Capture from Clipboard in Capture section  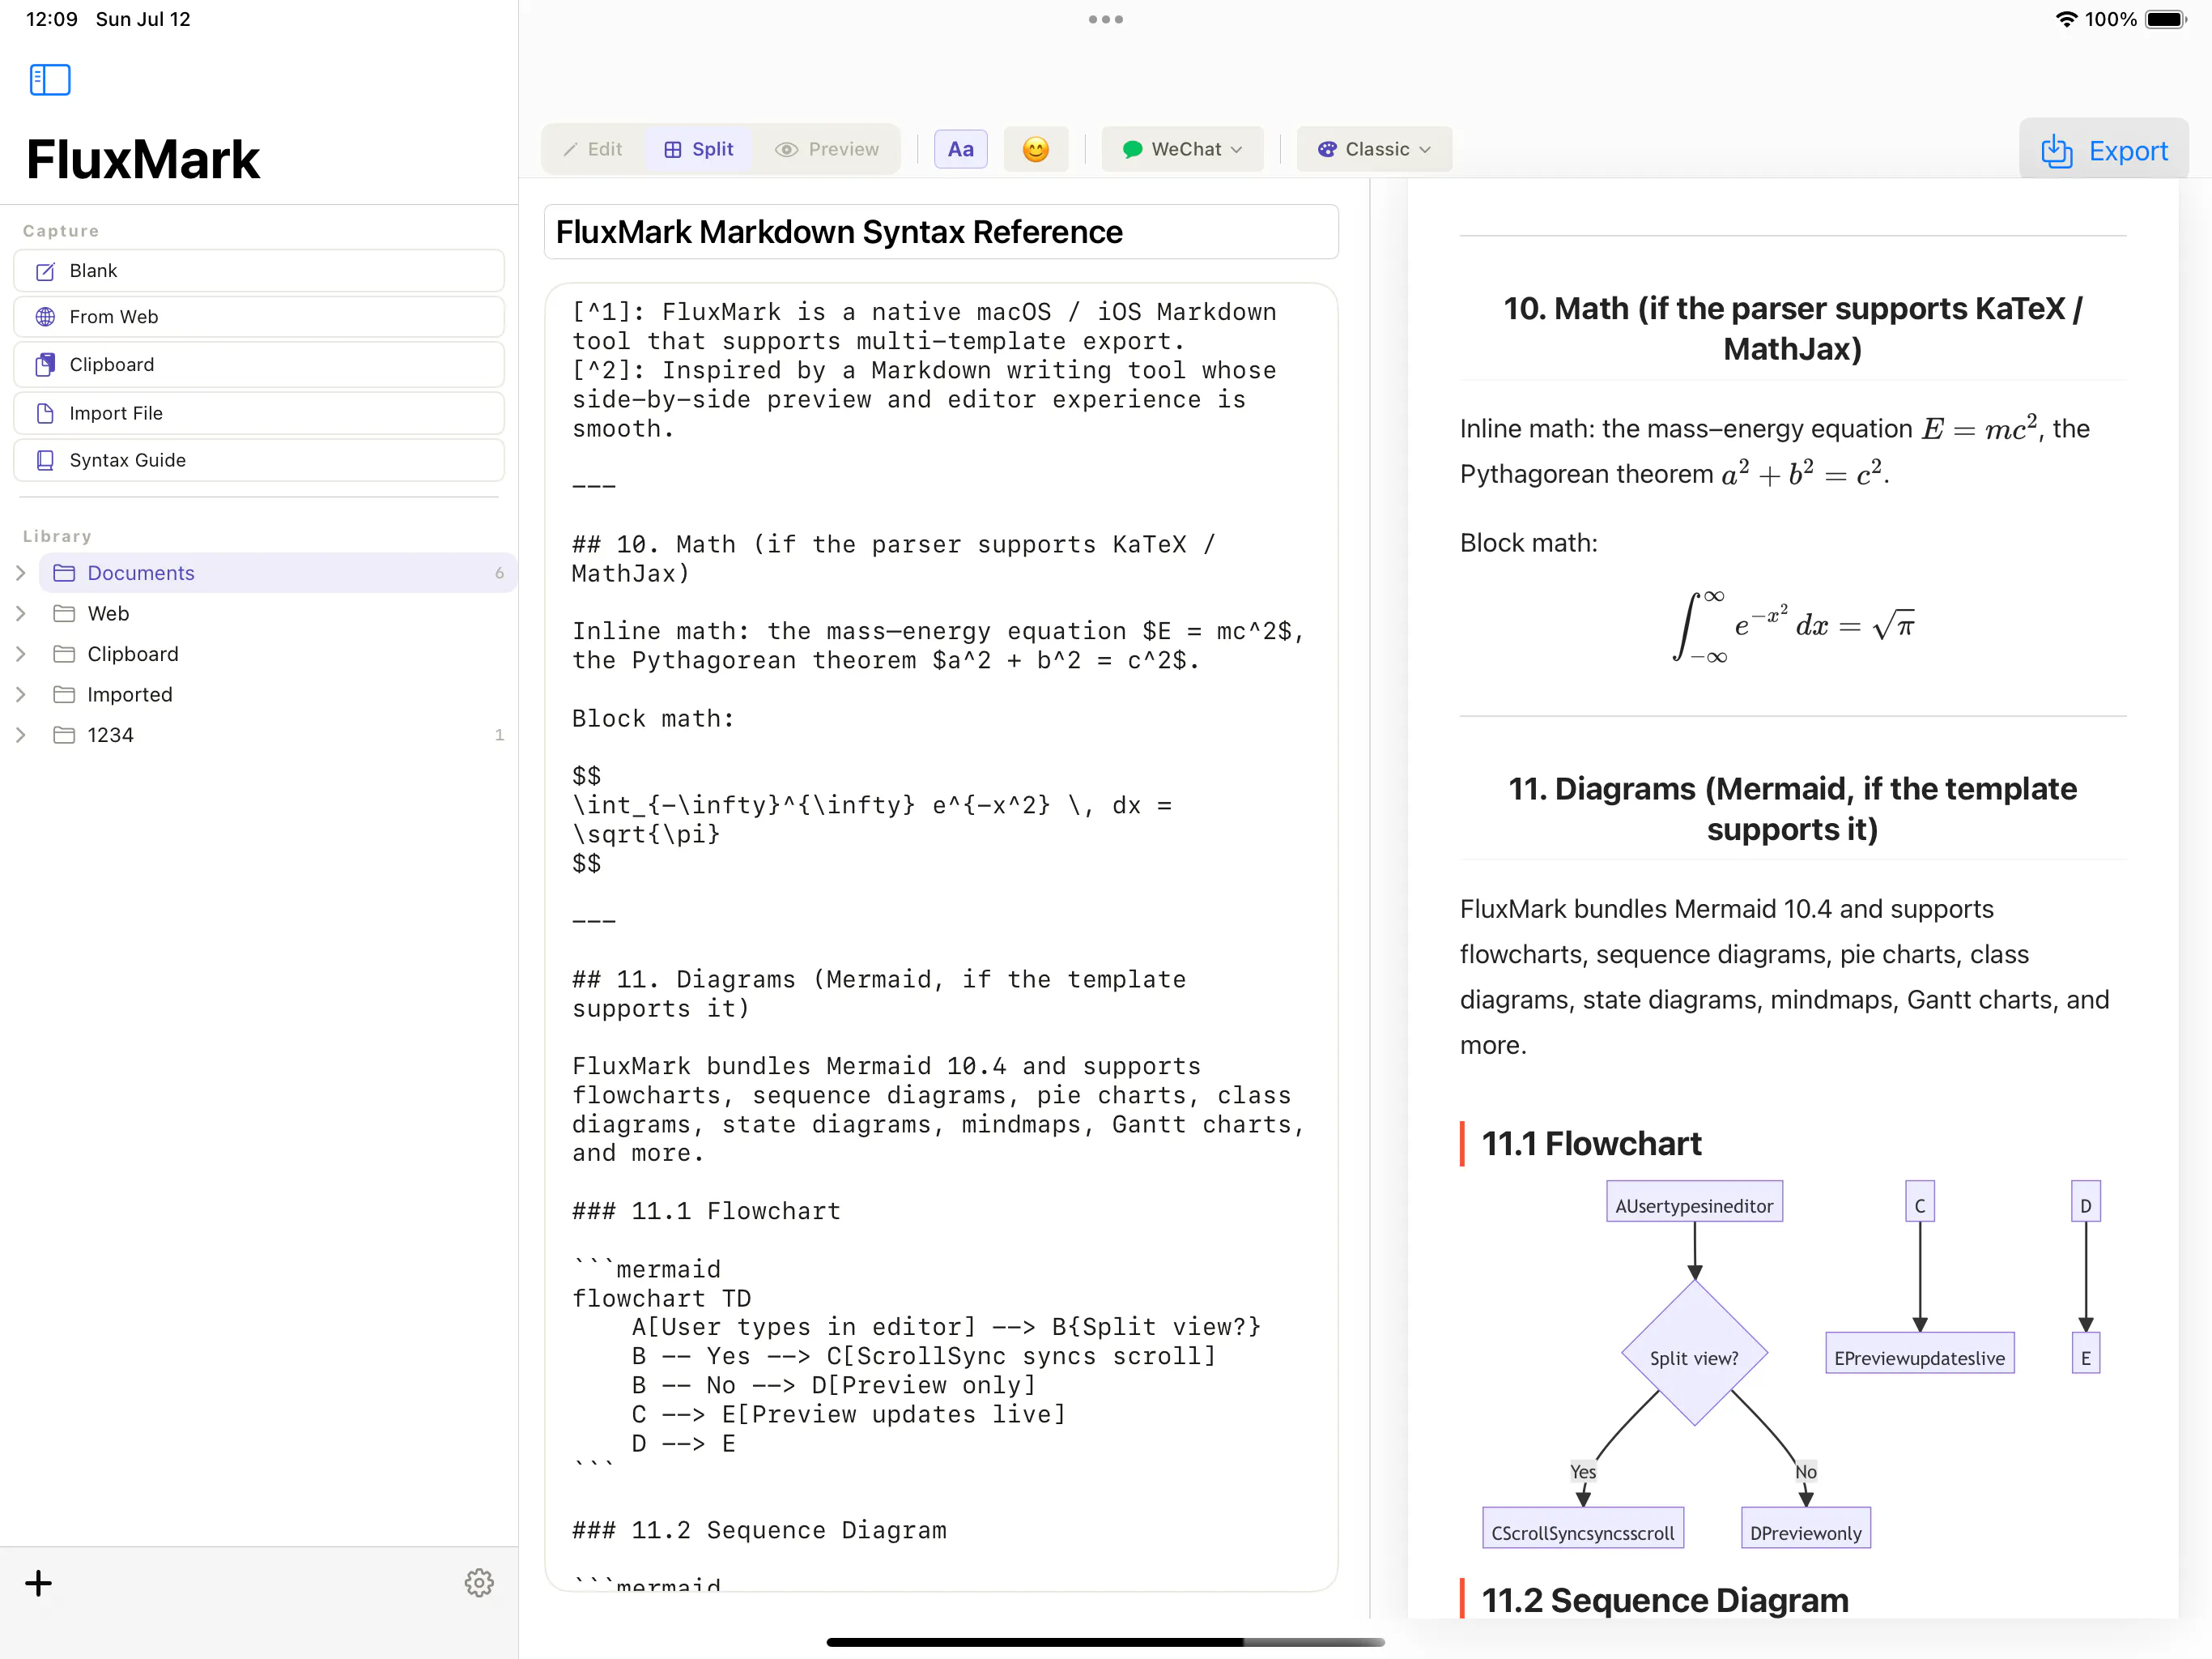pyautogui.click(x=259, y=365)
